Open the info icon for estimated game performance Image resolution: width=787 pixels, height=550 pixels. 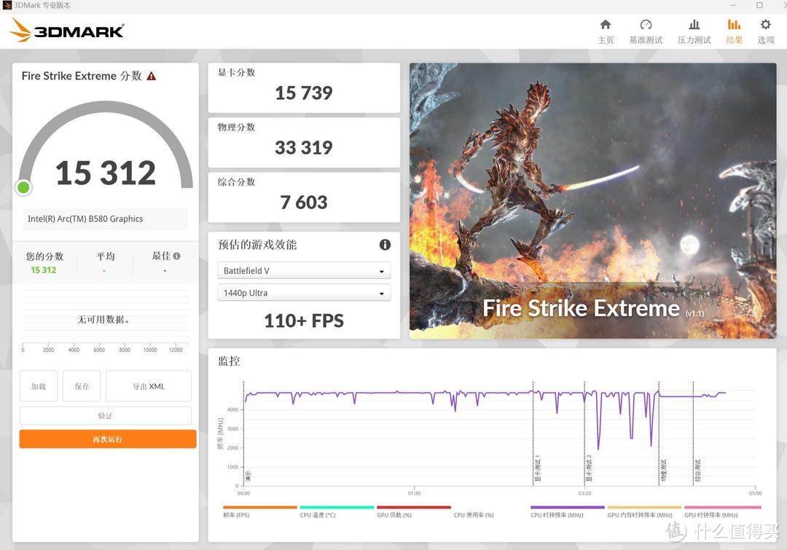(x=385, y=245)
